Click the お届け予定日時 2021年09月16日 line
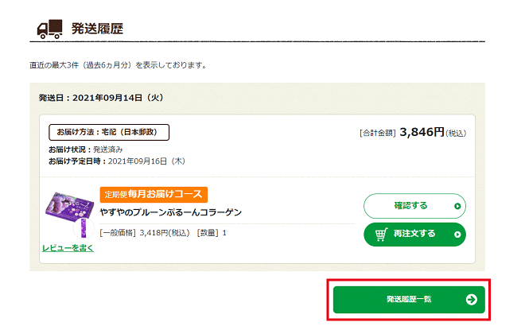The image size is (525, 326). click(116, 161)
